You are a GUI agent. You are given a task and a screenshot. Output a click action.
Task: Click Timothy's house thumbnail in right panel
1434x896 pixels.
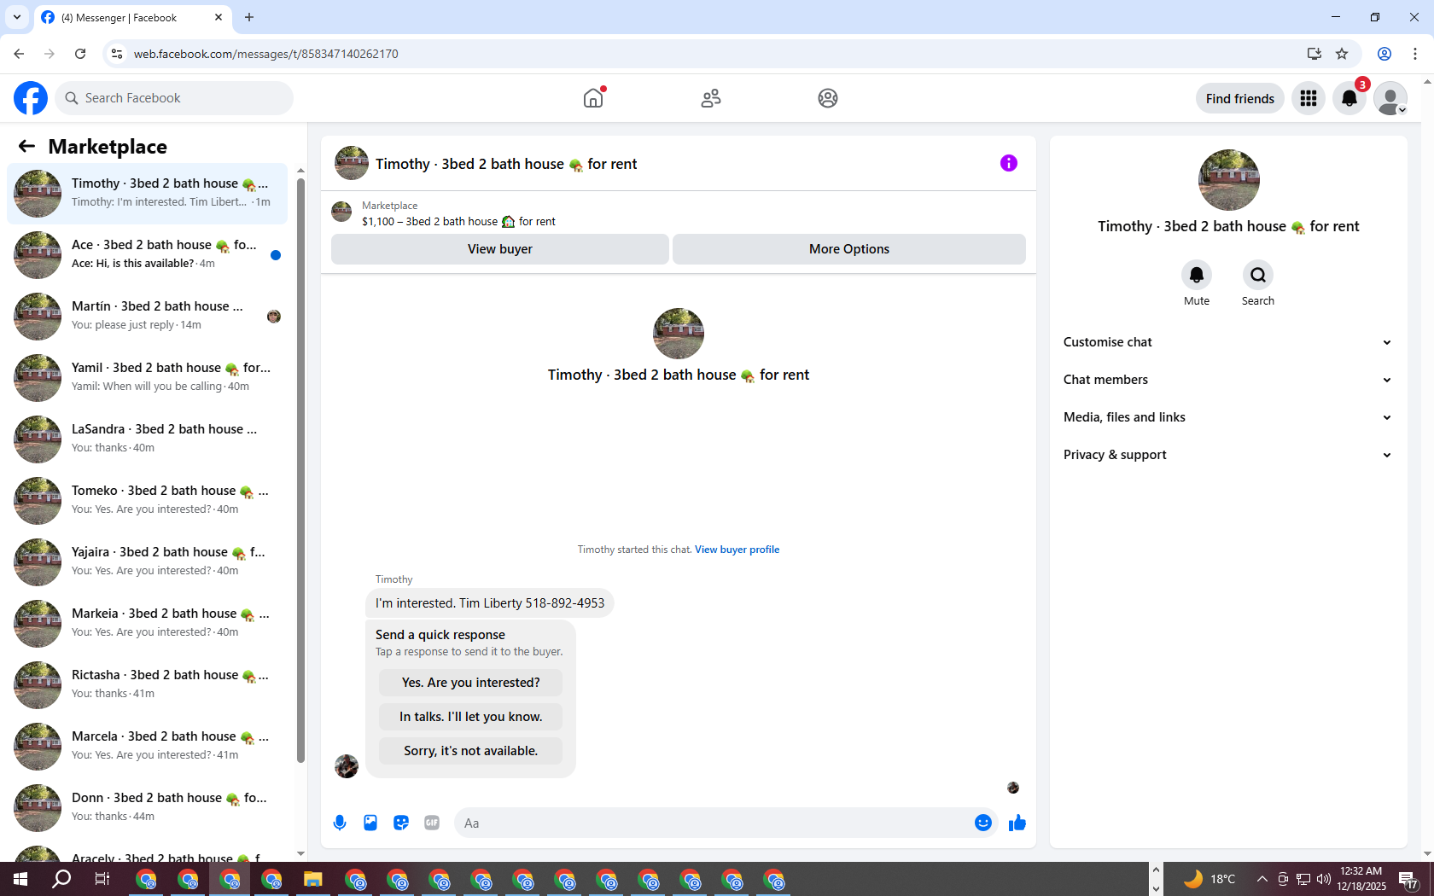(1228, 180)
